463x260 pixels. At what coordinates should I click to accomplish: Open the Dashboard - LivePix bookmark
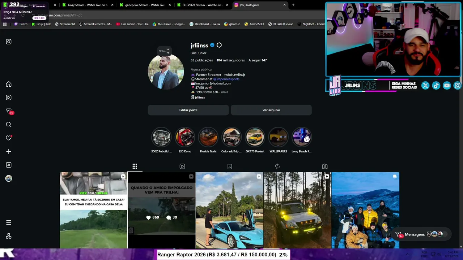(205, 24)
